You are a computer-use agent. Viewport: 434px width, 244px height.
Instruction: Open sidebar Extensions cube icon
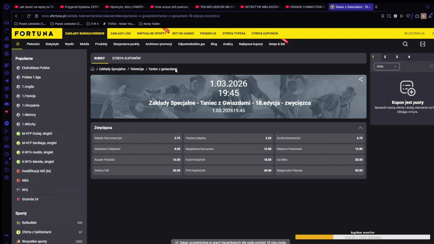tap(6, 170)
